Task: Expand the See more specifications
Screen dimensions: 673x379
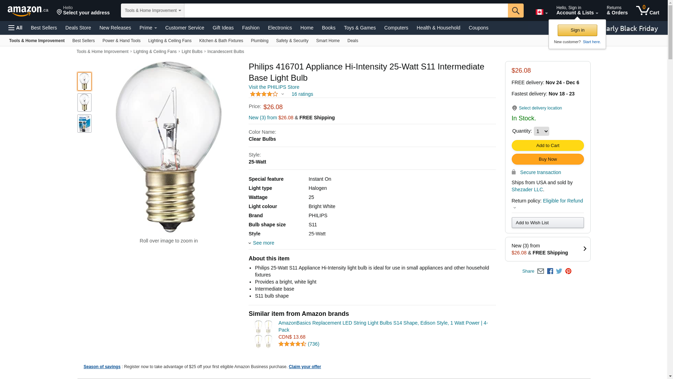Action: (x=263, y=243)
